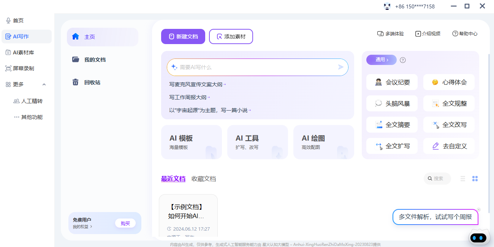Image resolution: width=494 pixels, height=247 pixels.
Task: Choose 全文扩写 tool
Action: (x=392, y=146)
